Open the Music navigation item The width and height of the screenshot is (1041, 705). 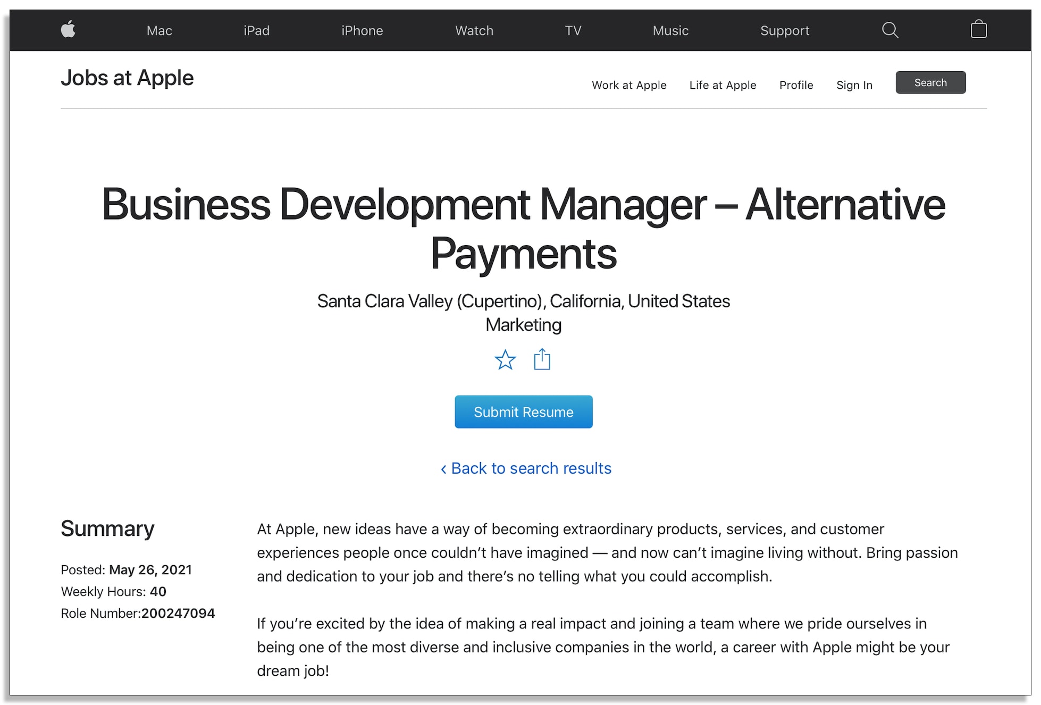coord(670,31)
